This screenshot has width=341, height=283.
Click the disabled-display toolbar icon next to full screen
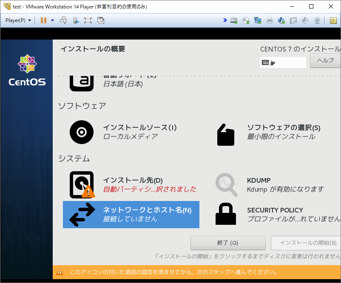101,20
